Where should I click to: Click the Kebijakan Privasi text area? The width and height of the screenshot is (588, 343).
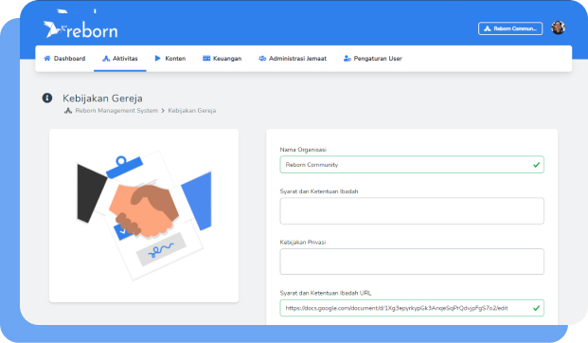(x=412, y=262)
